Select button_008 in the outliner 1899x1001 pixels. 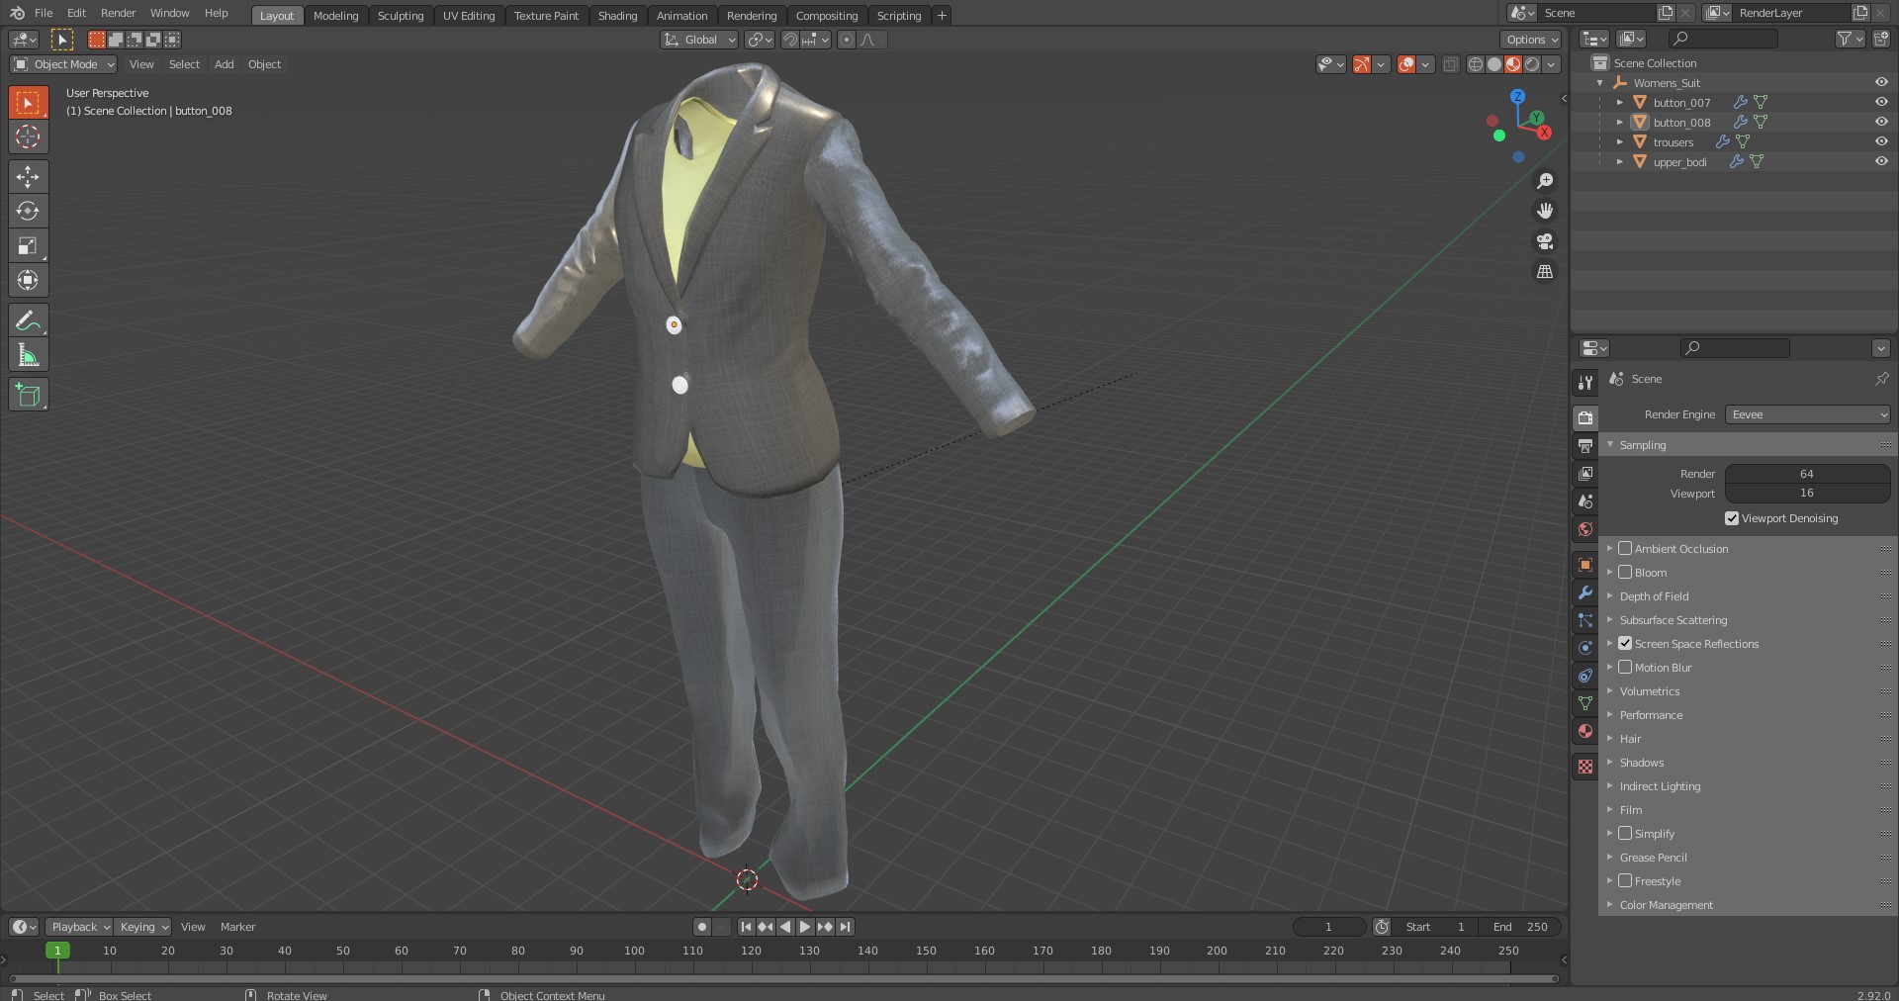pos(1681,123)
